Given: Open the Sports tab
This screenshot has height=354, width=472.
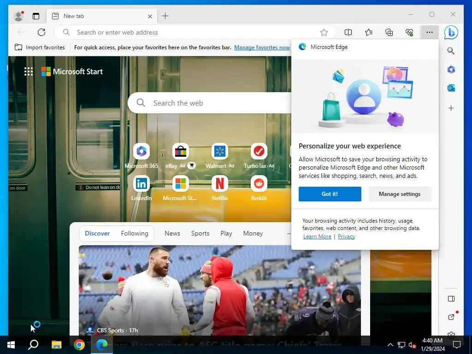Looking at the screenshot, I should tap(200, 233).
